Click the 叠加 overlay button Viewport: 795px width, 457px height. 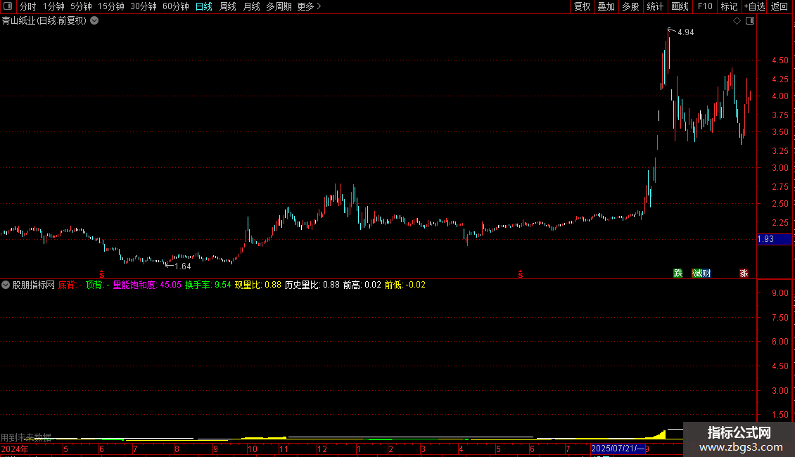pyautogui.click(x=606, y=6)
